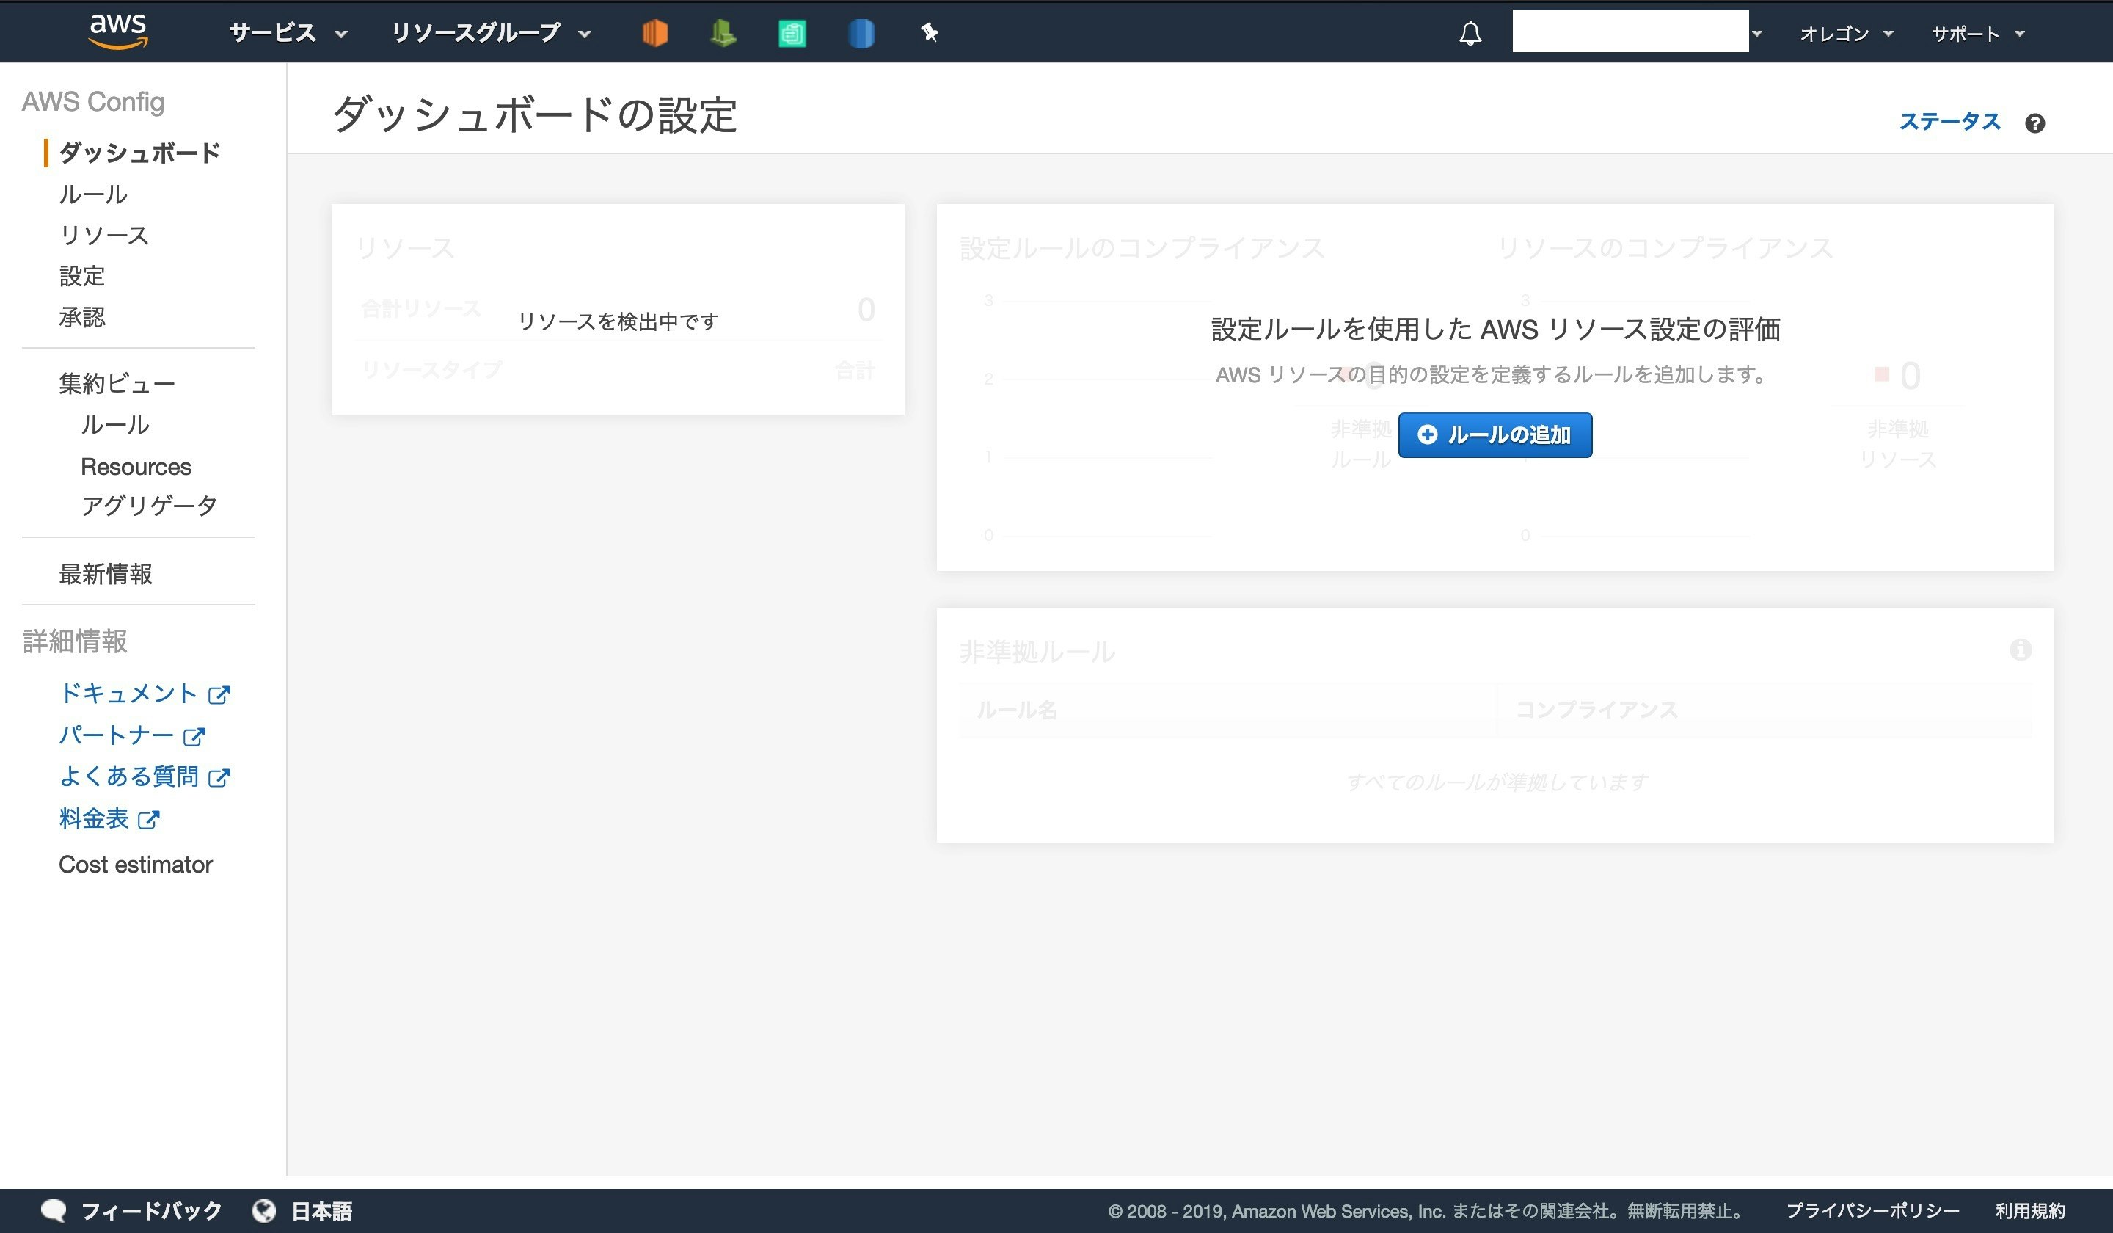Open the AWS home logo
This screenshot has width=2113, height=1233.
point(118,32)
